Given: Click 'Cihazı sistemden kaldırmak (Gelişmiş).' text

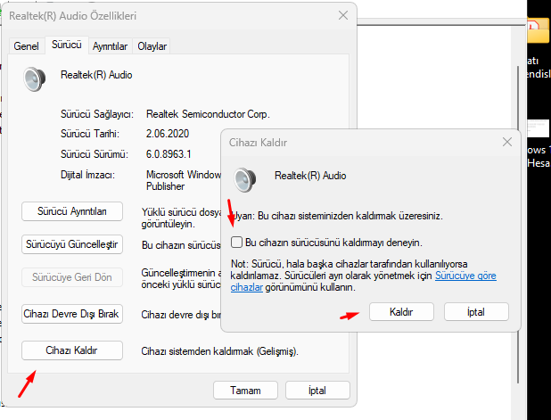Looking at the screenshot, I should click(x=219, y=351).
